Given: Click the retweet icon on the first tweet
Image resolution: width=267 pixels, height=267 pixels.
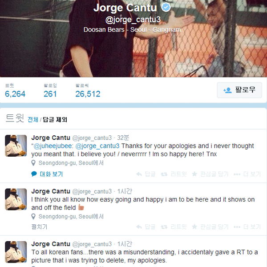Looking at the screenshot, I should pyautogui.click(x=164, y=174).
